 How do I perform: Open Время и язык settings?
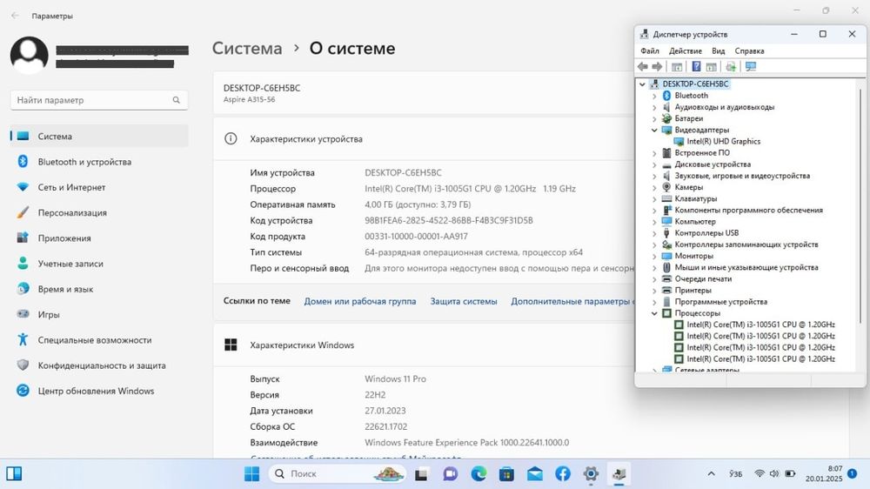(x=99, y=289)
